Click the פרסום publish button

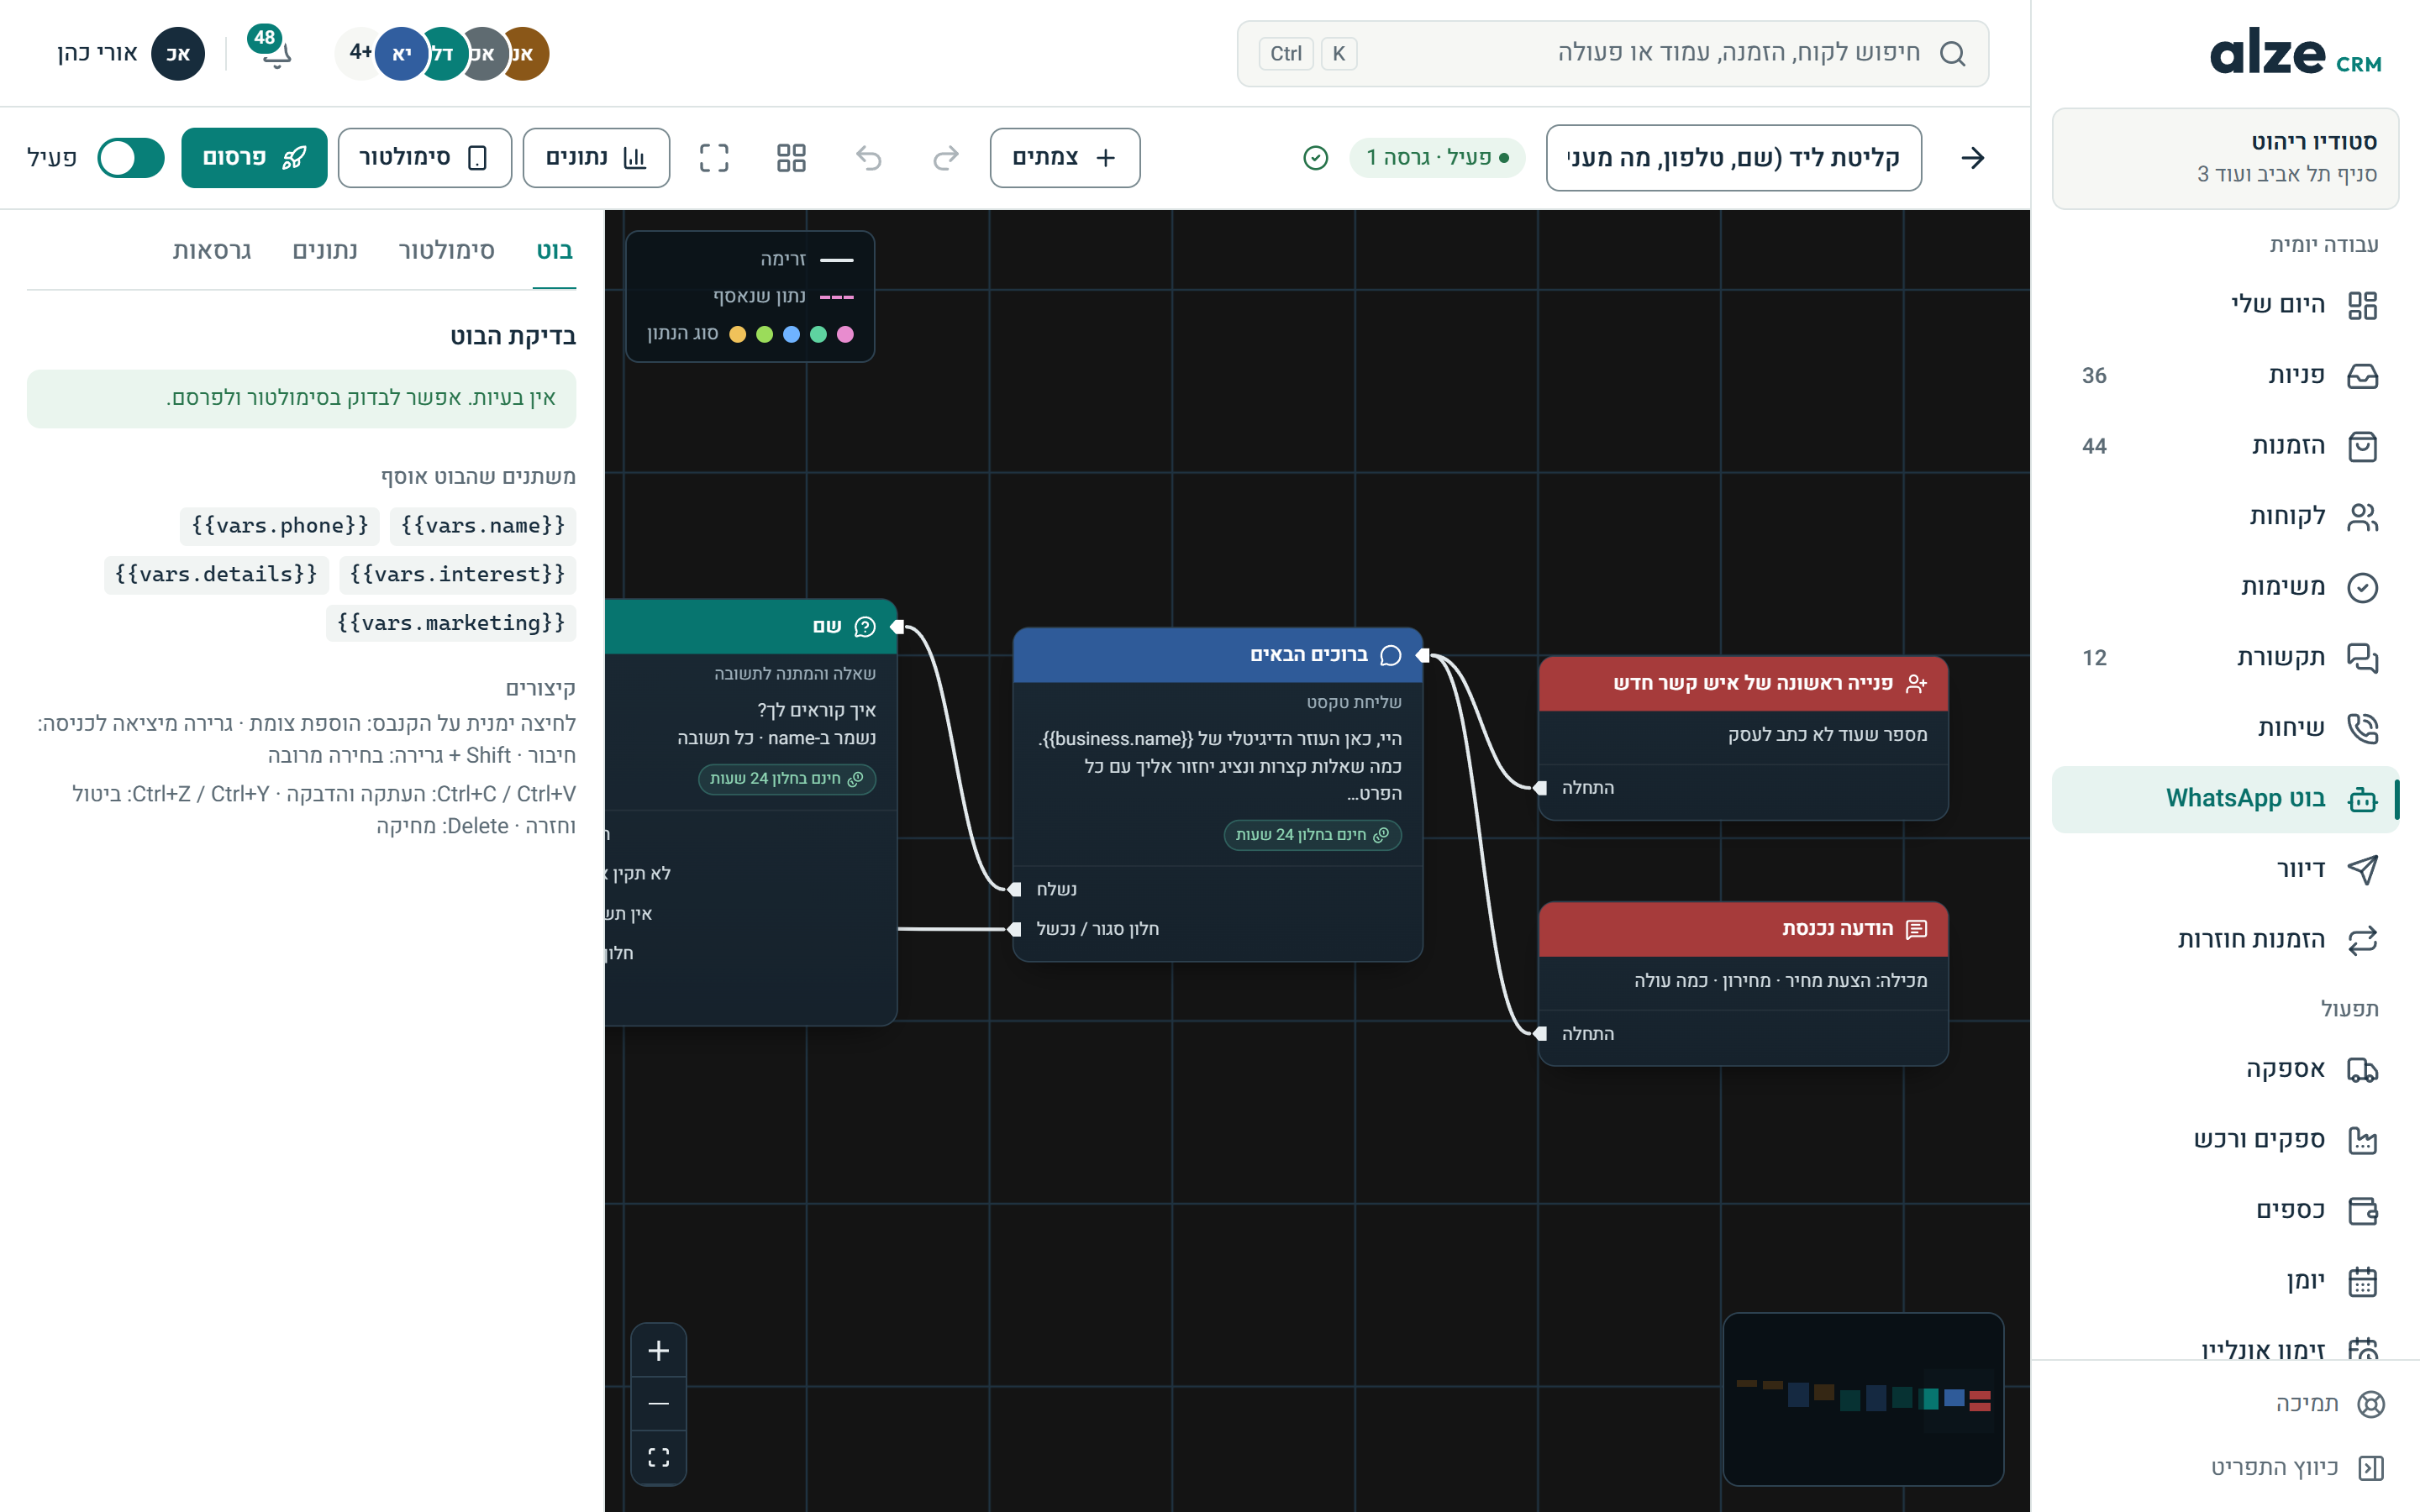(254, 158)
